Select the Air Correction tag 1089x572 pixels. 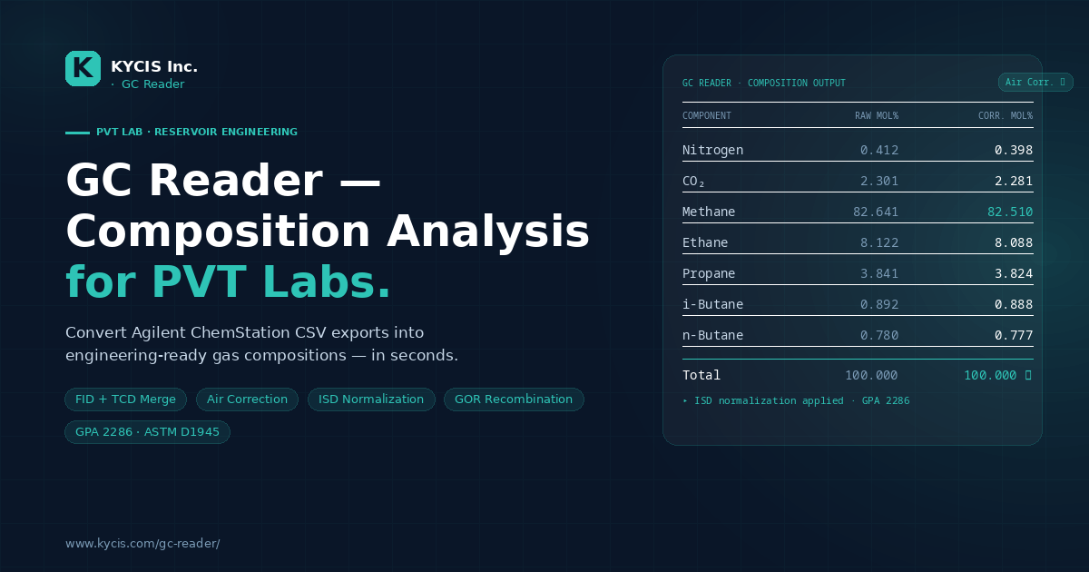coord(247,399)
